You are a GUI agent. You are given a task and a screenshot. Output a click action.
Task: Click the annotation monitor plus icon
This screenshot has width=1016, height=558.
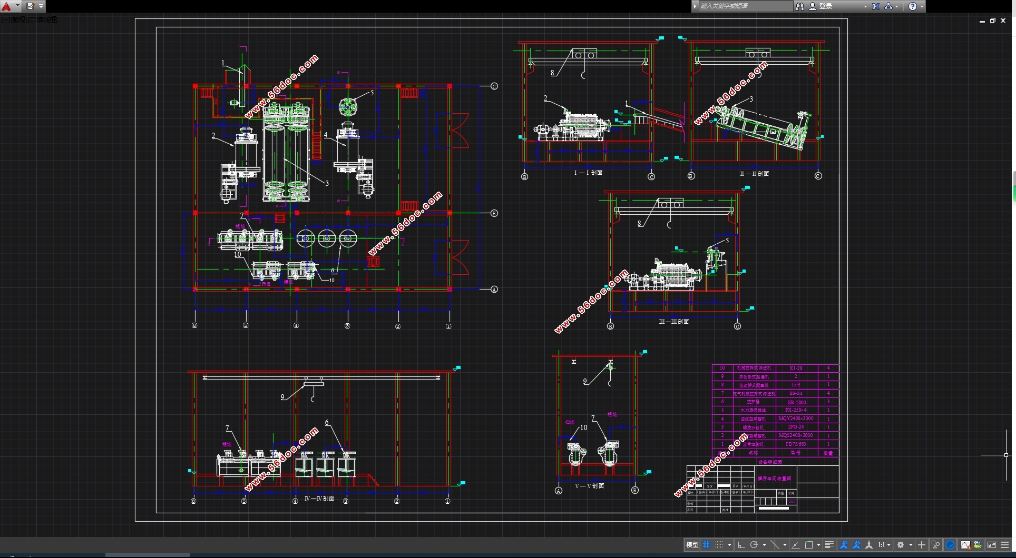922,545
